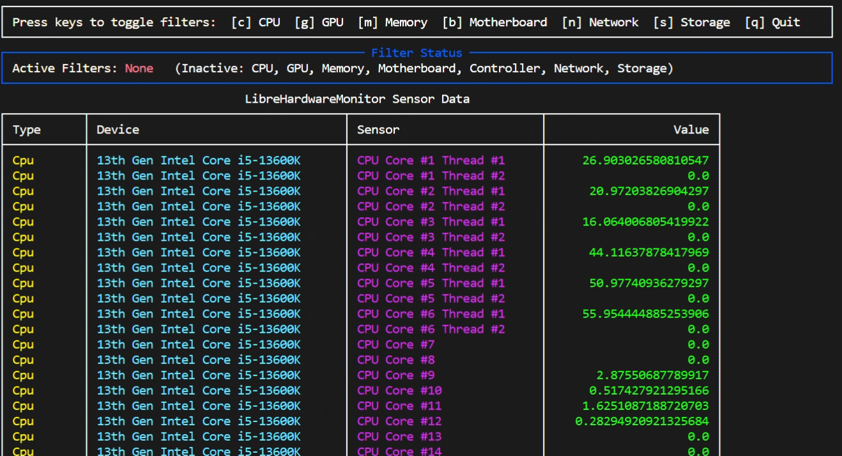Click value 2.87550687789917

point(653,375)
